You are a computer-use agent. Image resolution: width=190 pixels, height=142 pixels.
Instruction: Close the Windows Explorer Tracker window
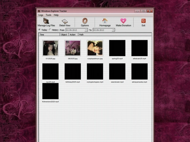[x=150, y=11]
